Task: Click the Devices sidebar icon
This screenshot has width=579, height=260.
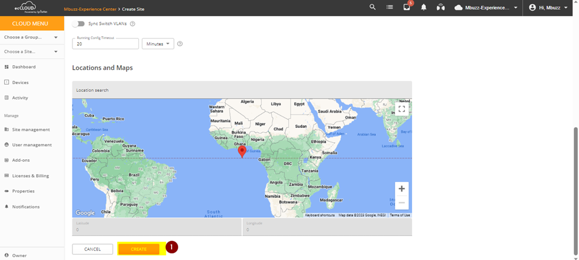Action: click(7, 82)
